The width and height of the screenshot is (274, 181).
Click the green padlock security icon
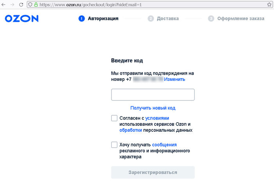pos(36,5)
